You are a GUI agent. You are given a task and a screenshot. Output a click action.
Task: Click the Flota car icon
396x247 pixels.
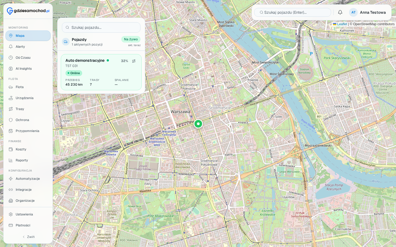[x=11, y=87]
